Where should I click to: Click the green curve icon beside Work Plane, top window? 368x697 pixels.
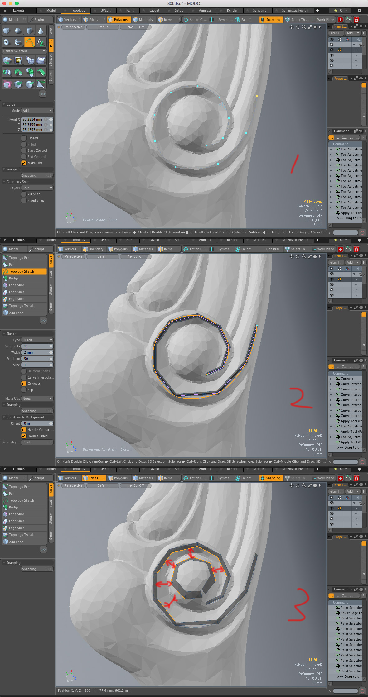[x=348, y=20]
